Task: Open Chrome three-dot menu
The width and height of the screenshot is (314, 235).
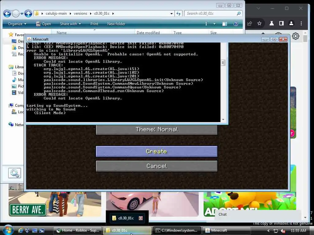Action: 301,23
